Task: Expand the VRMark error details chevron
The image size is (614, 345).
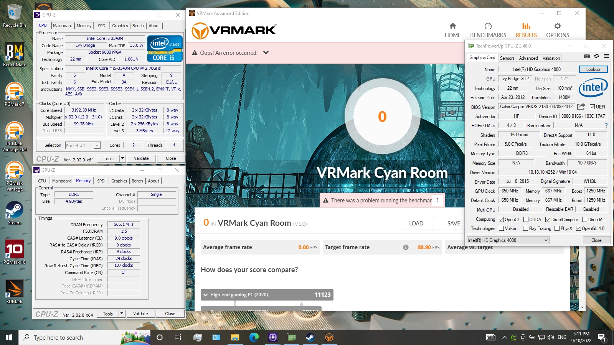Action: click(x=266, y=53)
